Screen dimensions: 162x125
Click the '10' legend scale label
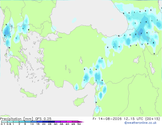(x=32, y=124)
